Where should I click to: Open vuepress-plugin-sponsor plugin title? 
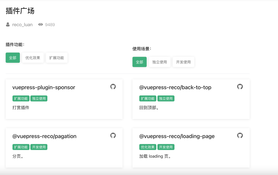click(x=44, y=87)
